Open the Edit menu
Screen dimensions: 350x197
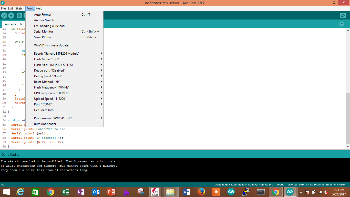(x=11, y=8)
